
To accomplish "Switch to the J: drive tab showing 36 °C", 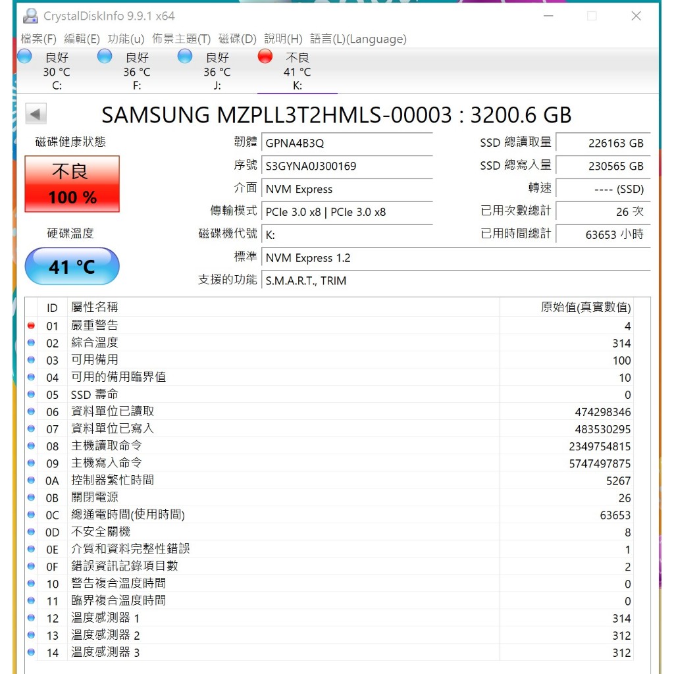I will tap(217, 70).
